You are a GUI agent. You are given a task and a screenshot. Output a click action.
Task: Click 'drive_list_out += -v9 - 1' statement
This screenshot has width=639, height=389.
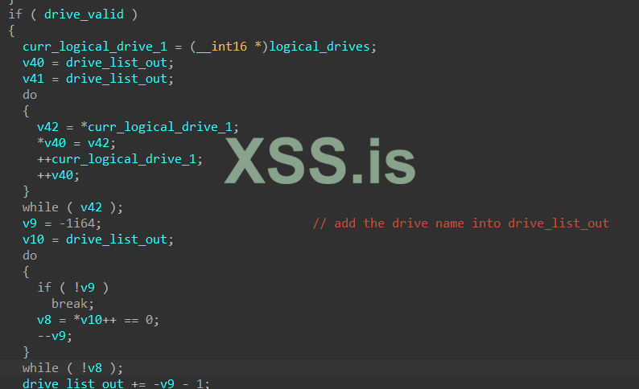pos(116,383)
